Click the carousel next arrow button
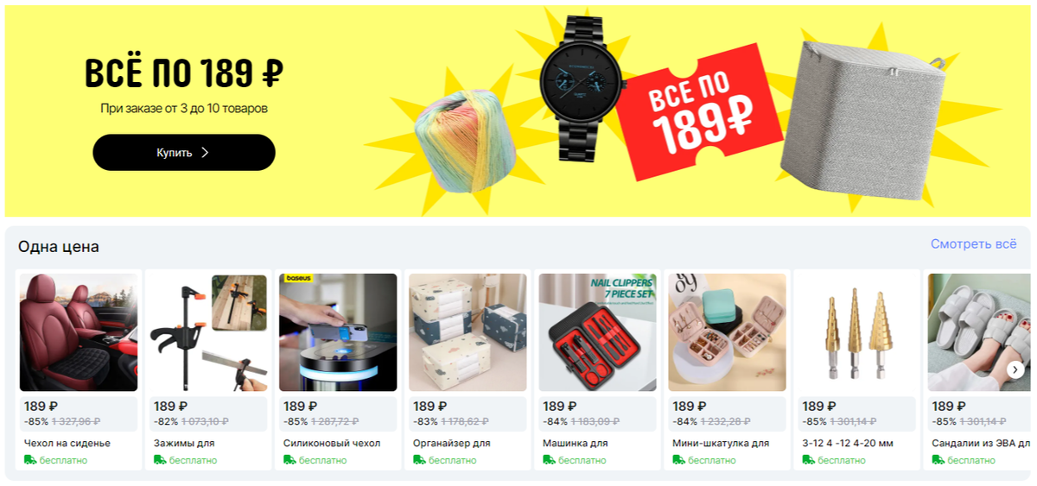 point(1015,369)
